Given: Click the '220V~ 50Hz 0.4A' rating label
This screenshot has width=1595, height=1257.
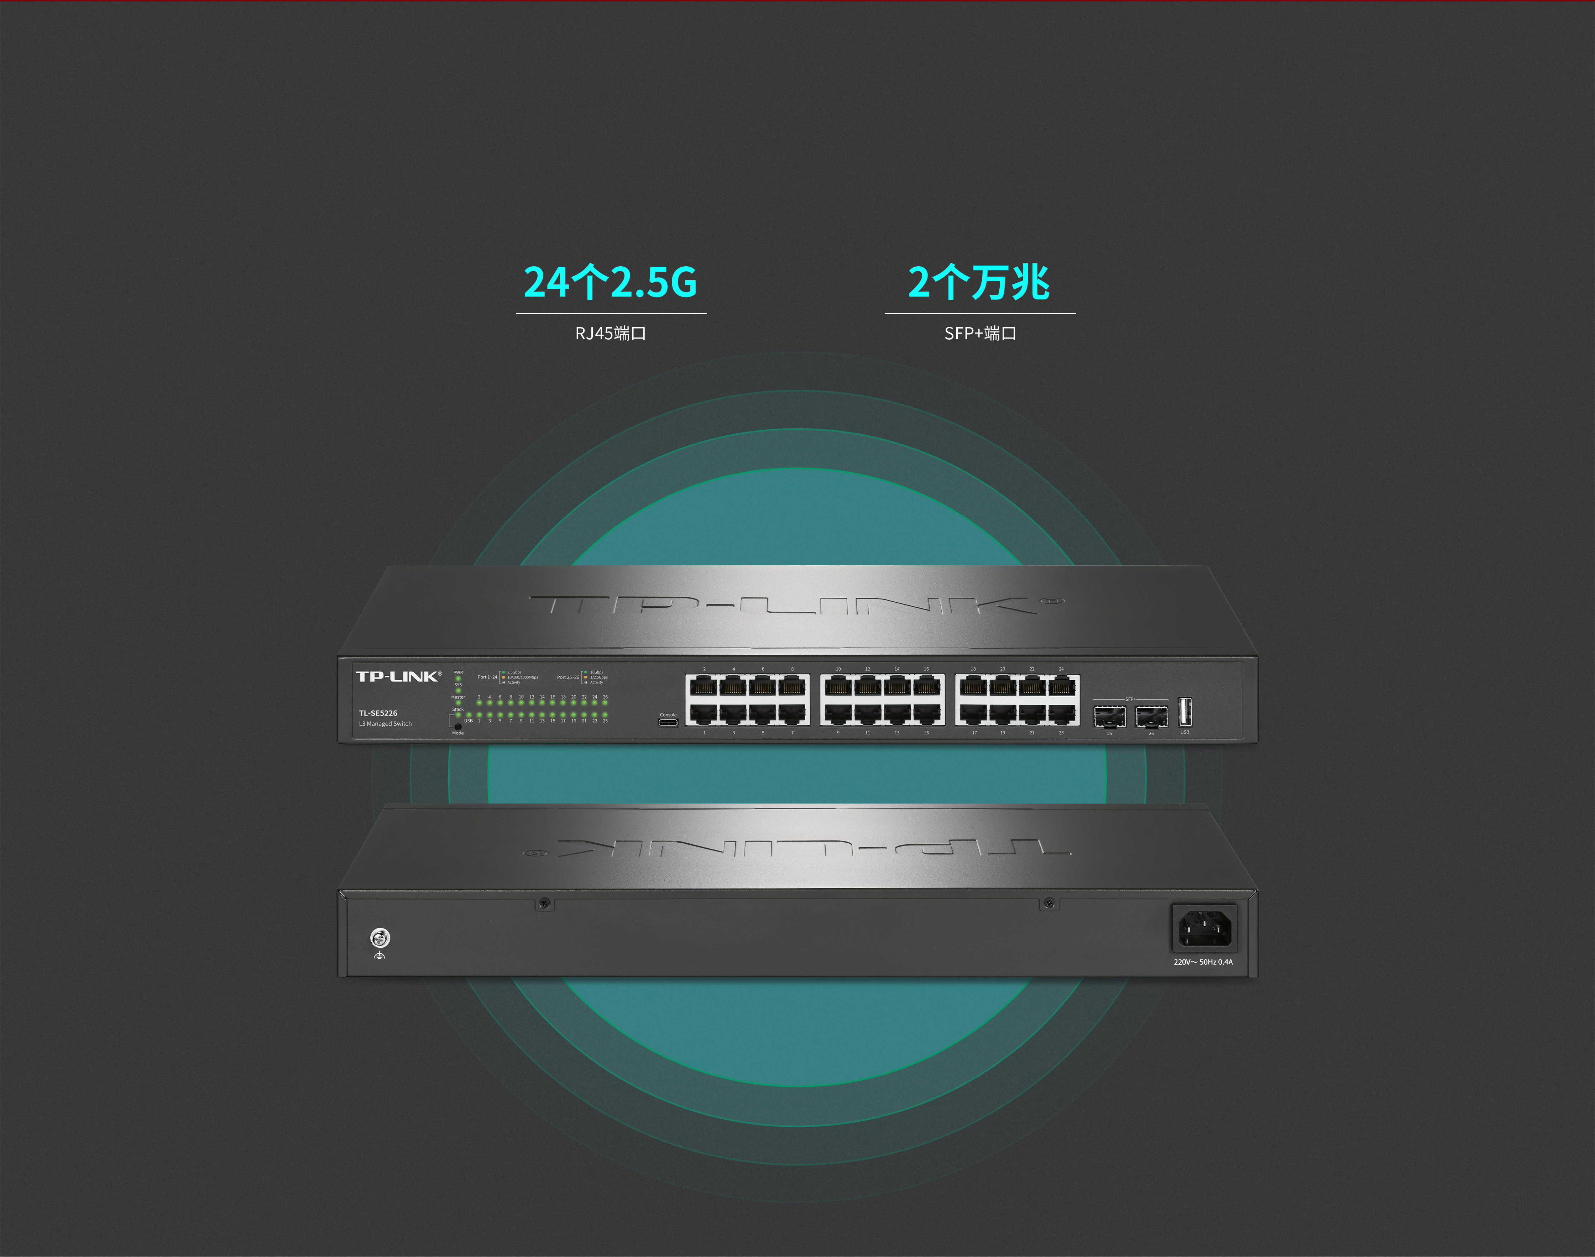Looking at the screenshot, I should pos(1203,962).
